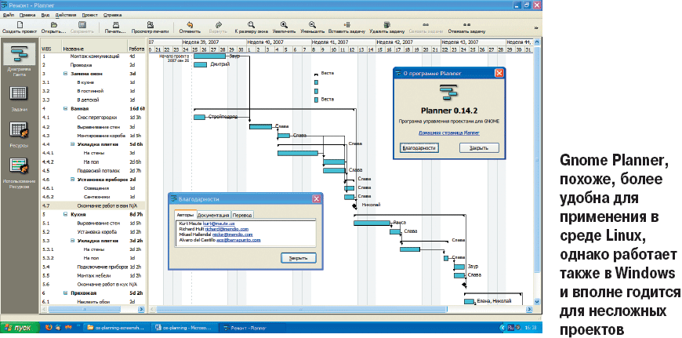Follow the Домашняя страница Planner link
The height and width of the screenshot is (338, 682).
448,133
